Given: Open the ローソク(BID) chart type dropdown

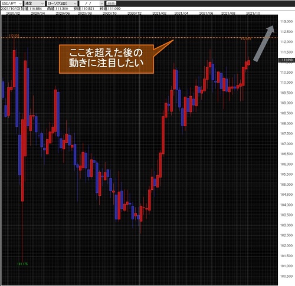Looking at the screenshot, I should (x=62, y=4).
